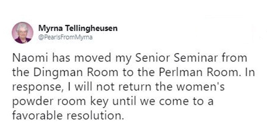Click the word "Tellingheusen" in the author name
The image size is (267, 140).
(90, 29)
